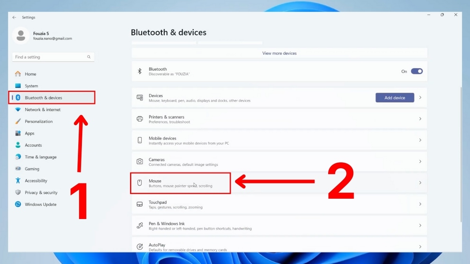The width and height of the screenshot is (470, 264).
Task: Click the Home icon in sidebar
Action: tap(18, 74)
